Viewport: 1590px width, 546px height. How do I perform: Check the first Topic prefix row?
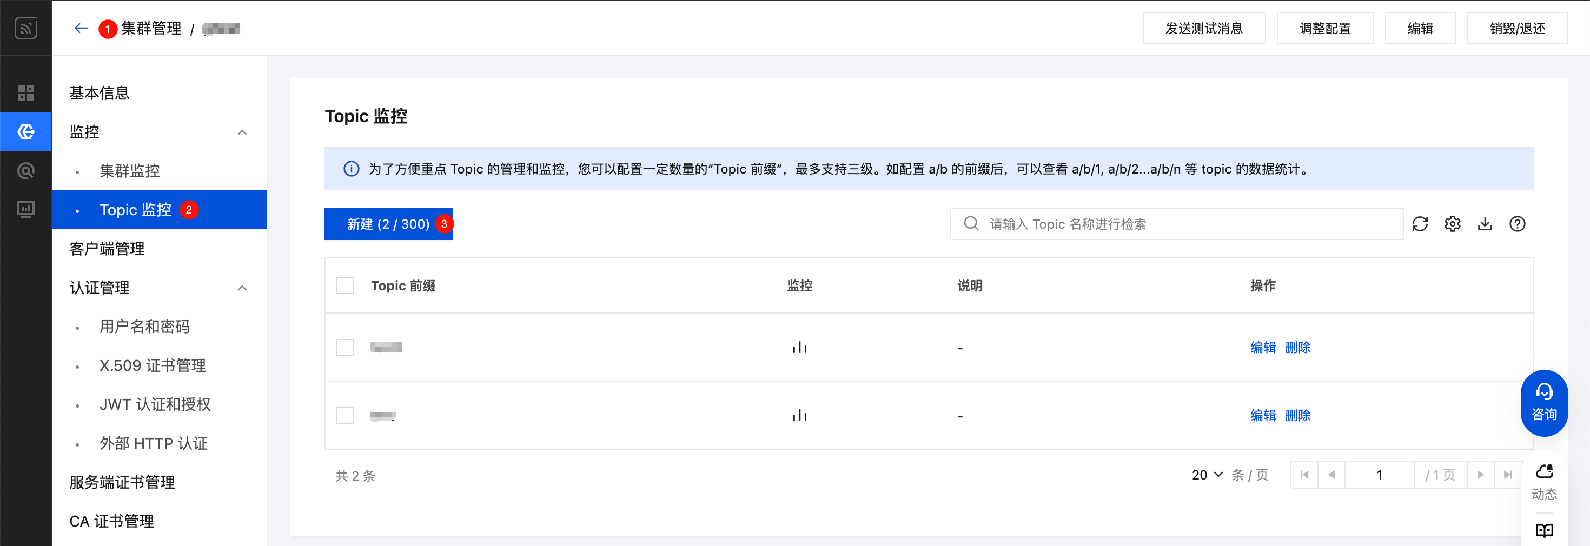coord(345,348)
